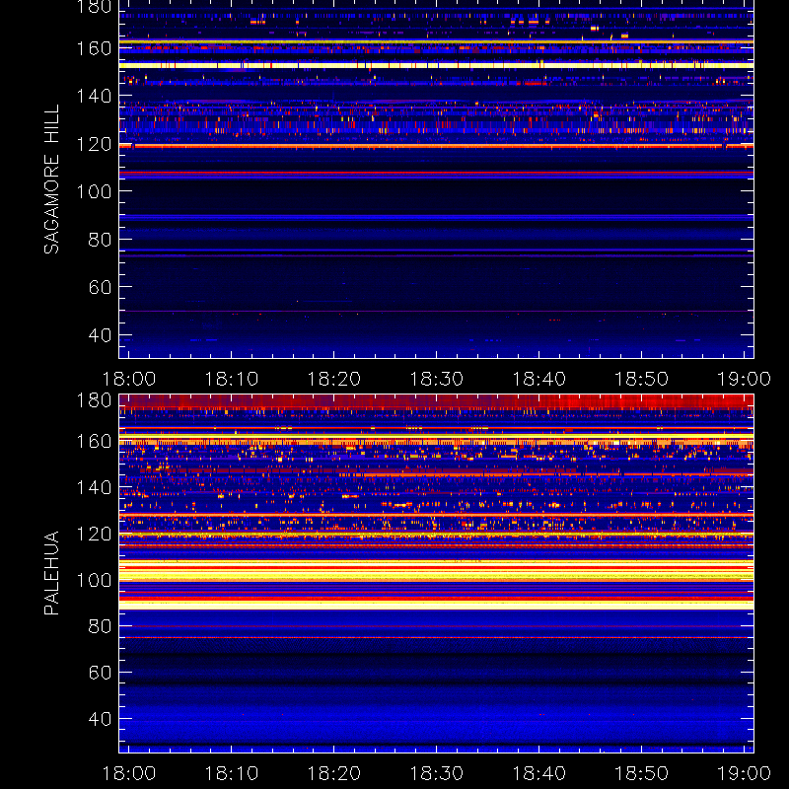The height and width of the screenshot is (789, 789).
Task: Select the 80 tick label on Sagamore Hill axis
Action: 100,239
